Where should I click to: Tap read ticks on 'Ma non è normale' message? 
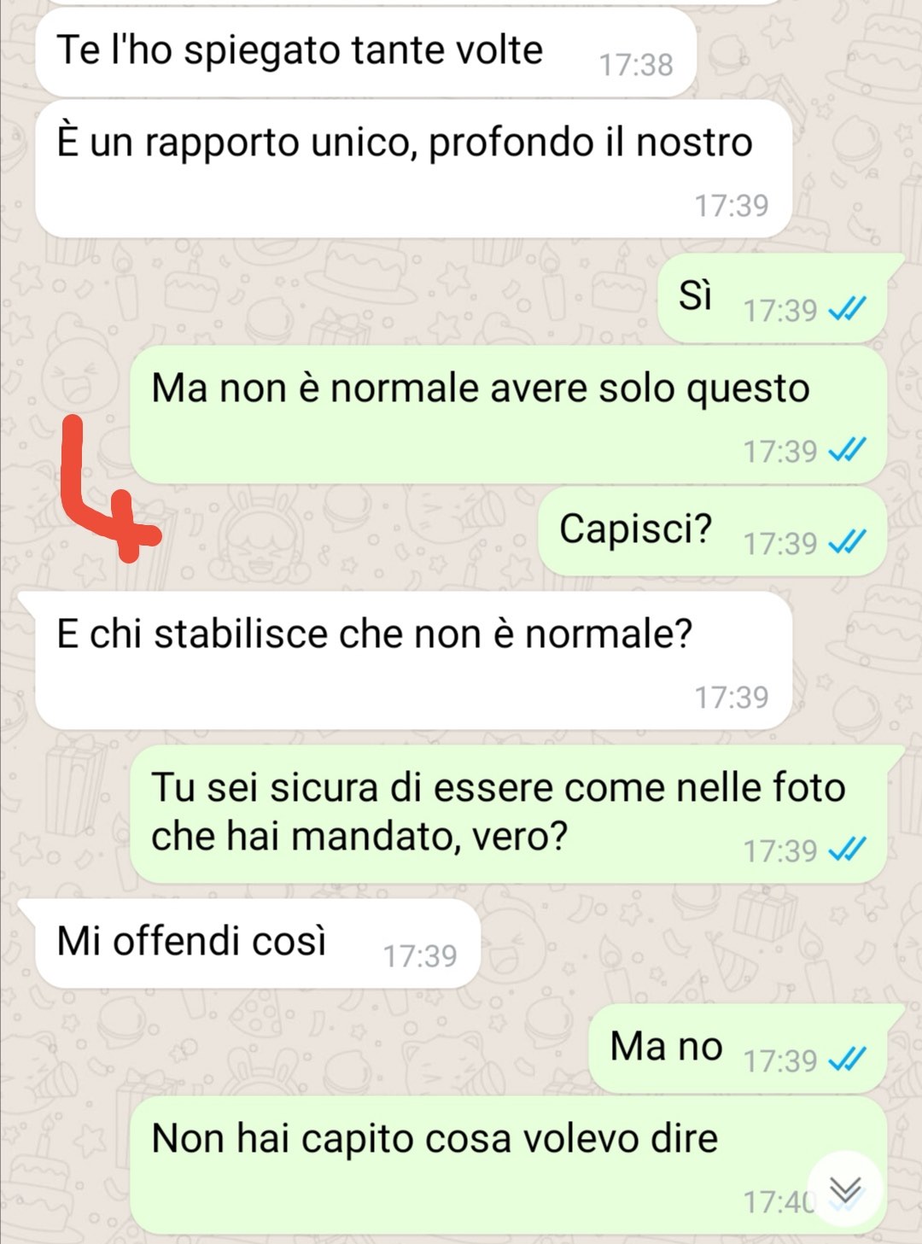coord(848,449)
